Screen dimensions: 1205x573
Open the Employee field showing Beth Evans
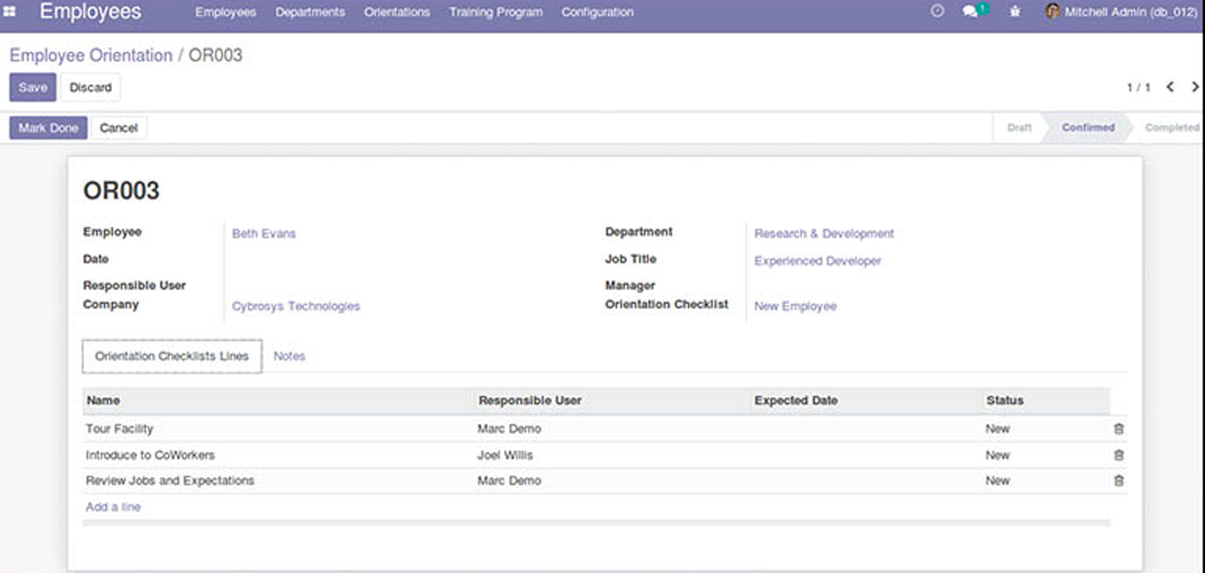[x=264, y=234]
